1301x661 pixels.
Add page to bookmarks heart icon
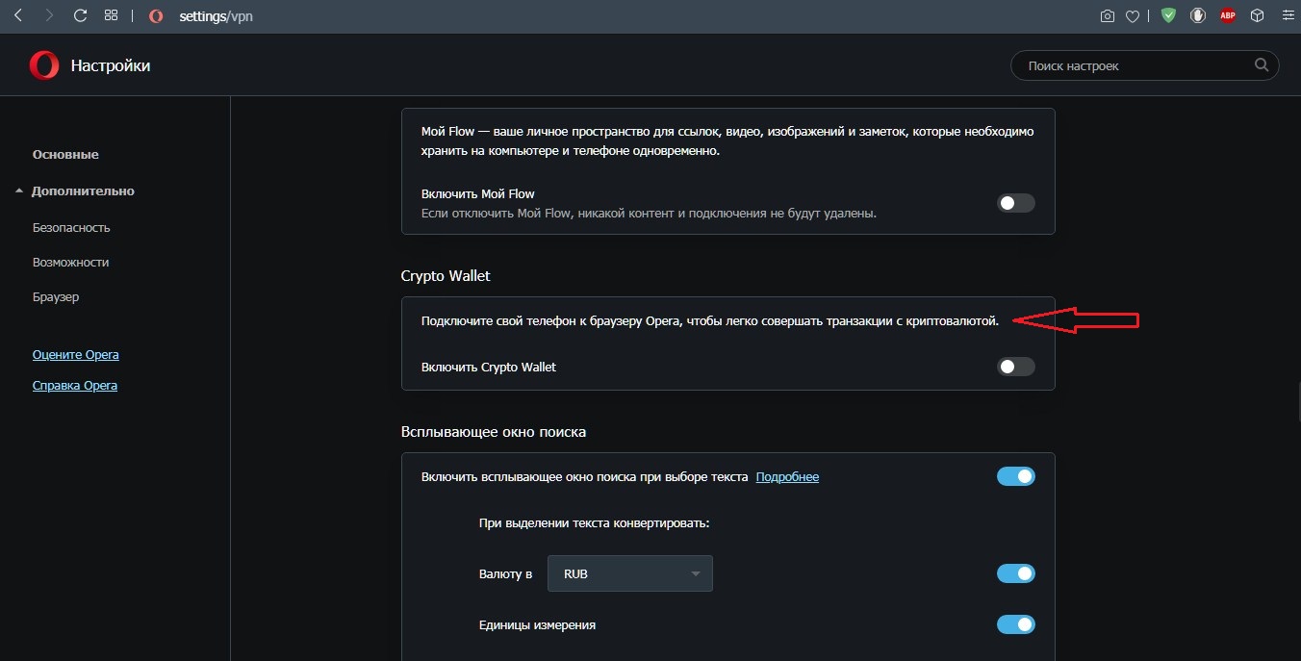pos(1133,15)
